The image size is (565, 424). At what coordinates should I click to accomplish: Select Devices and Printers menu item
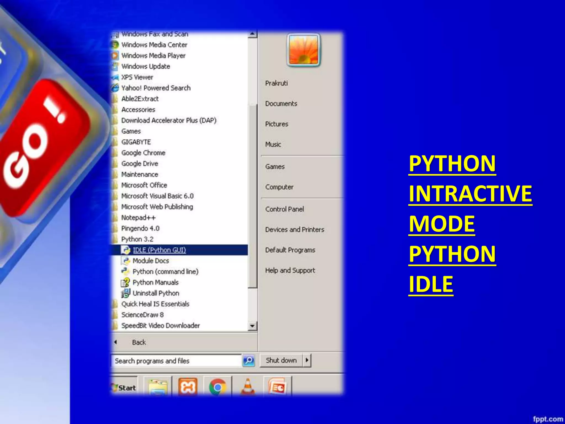pyautogui.click(x=295, y=230)
